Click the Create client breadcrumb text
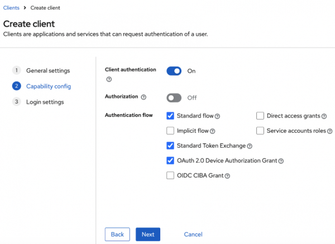Screen dimensions: 335x244 tap(45, 8)
